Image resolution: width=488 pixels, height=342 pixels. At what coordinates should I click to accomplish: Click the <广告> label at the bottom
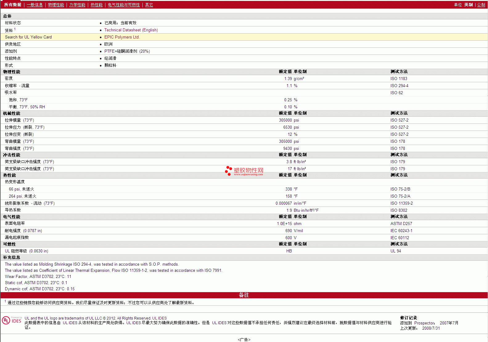coord(244,340)
